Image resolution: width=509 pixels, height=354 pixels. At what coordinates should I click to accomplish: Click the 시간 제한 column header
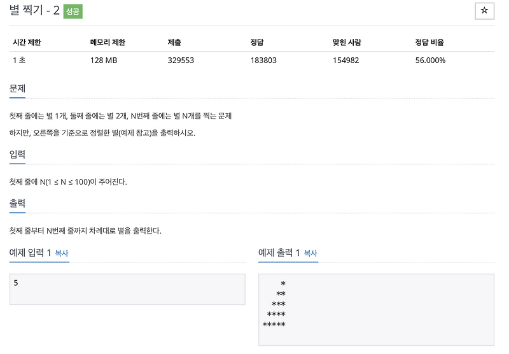(27, 42)
